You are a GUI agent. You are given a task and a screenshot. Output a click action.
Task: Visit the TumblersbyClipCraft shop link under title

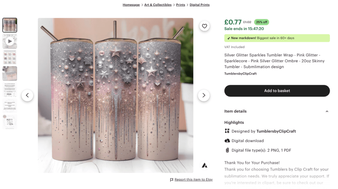(x=240, y=74)
